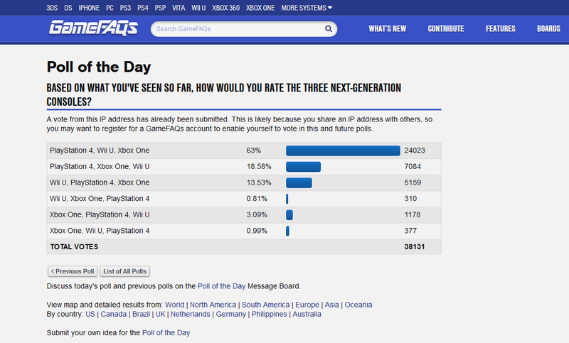Open the Features menu
This screenshot has height=343, width=569.
[501, 28]
